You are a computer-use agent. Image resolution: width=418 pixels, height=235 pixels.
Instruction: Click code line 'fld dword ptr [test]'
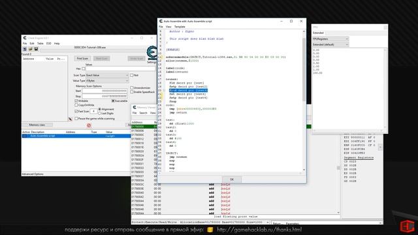187,83
